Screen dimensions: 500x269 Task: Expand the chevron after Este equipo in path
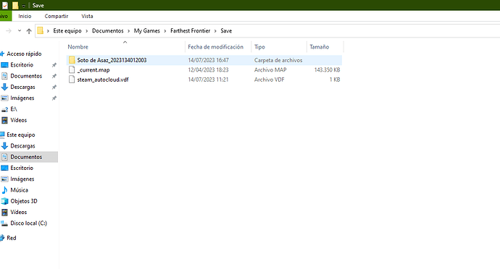pos(87,31)
